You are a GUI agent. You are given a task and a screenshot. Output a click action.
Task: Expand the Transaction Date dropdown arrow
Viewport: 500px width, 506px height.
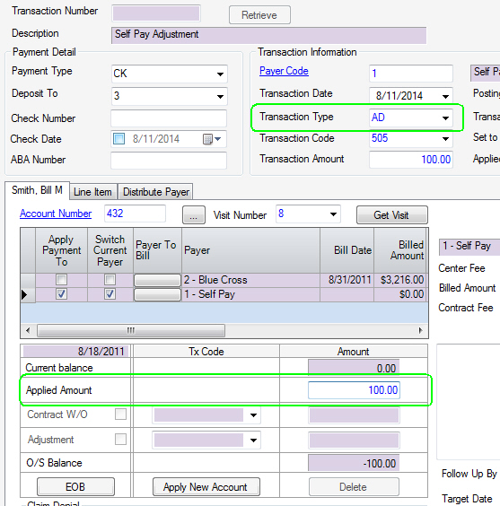445,96
